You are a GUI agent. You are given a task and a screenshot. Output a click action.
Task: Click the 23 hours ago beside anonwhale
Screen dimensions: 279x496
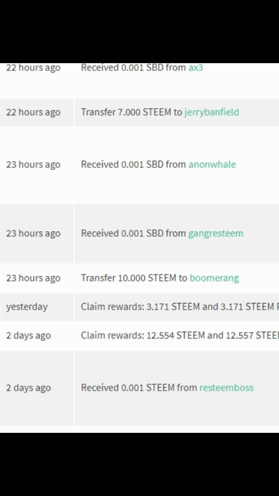pyautogui.click(x=33, y=165)
